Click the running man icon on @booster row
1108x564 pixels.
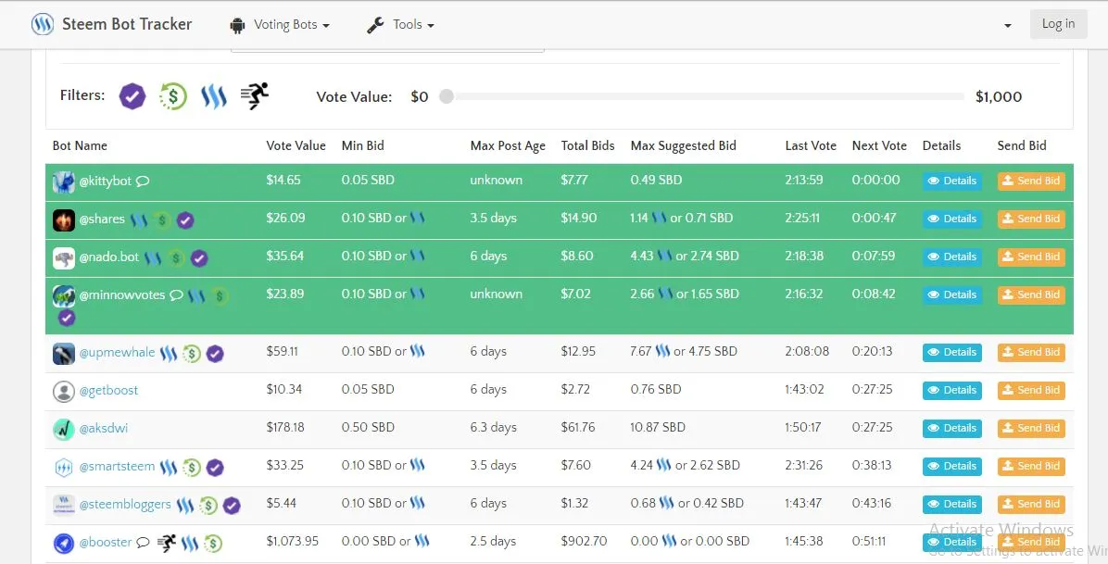167,543
